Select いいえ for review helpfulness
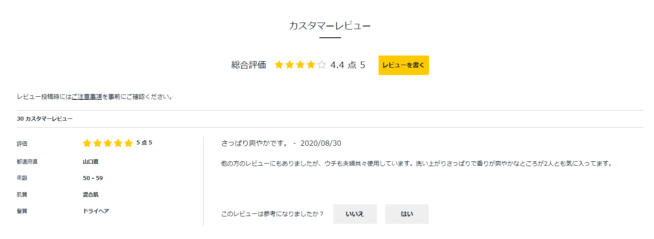 (x=355, y=214)
